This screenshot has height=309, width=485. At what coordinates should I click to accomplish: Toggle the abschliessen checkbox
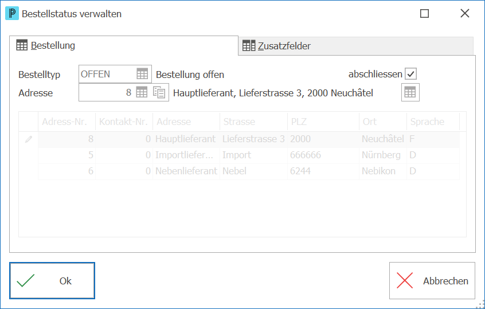(411, 74)
